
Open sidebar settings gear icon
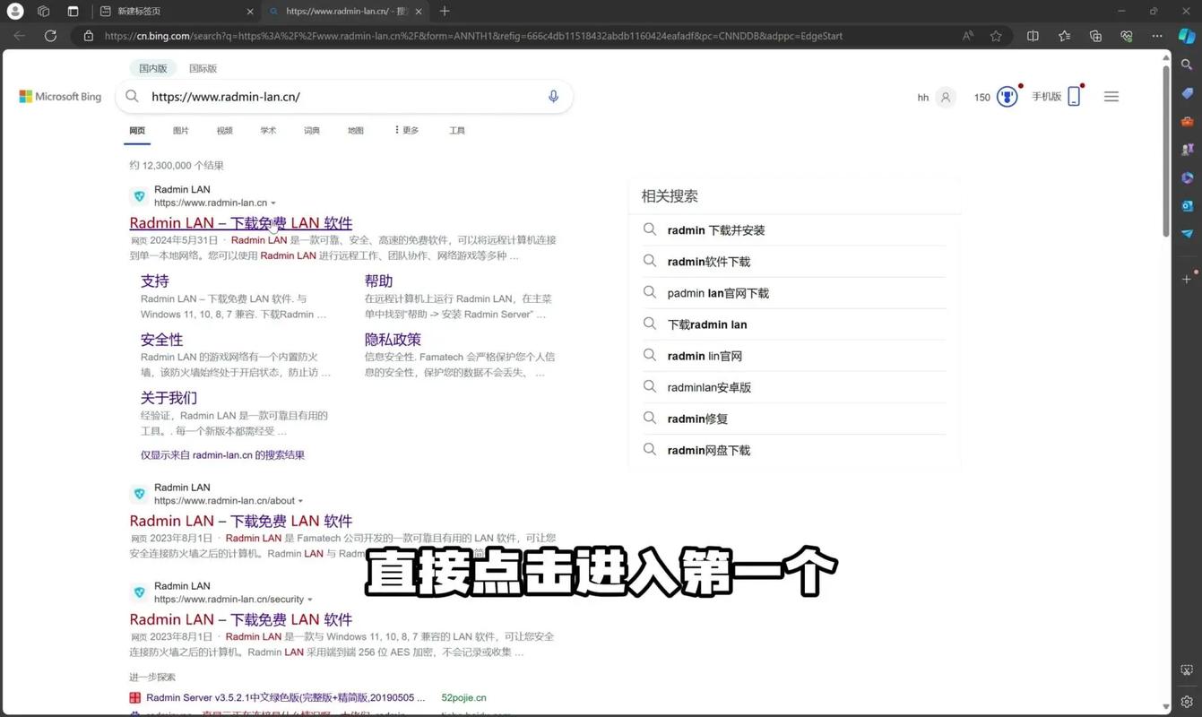pos(1187,702)
